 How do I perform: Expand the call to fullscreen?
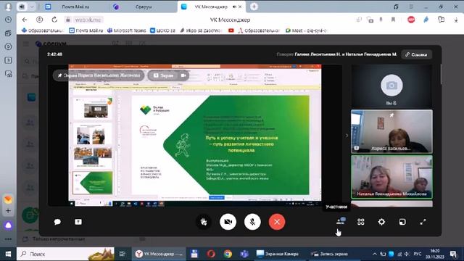coord(423,222)
